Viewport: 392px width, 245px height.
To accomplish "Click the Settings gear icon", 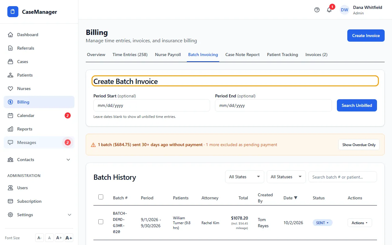I will click(10, 215).
